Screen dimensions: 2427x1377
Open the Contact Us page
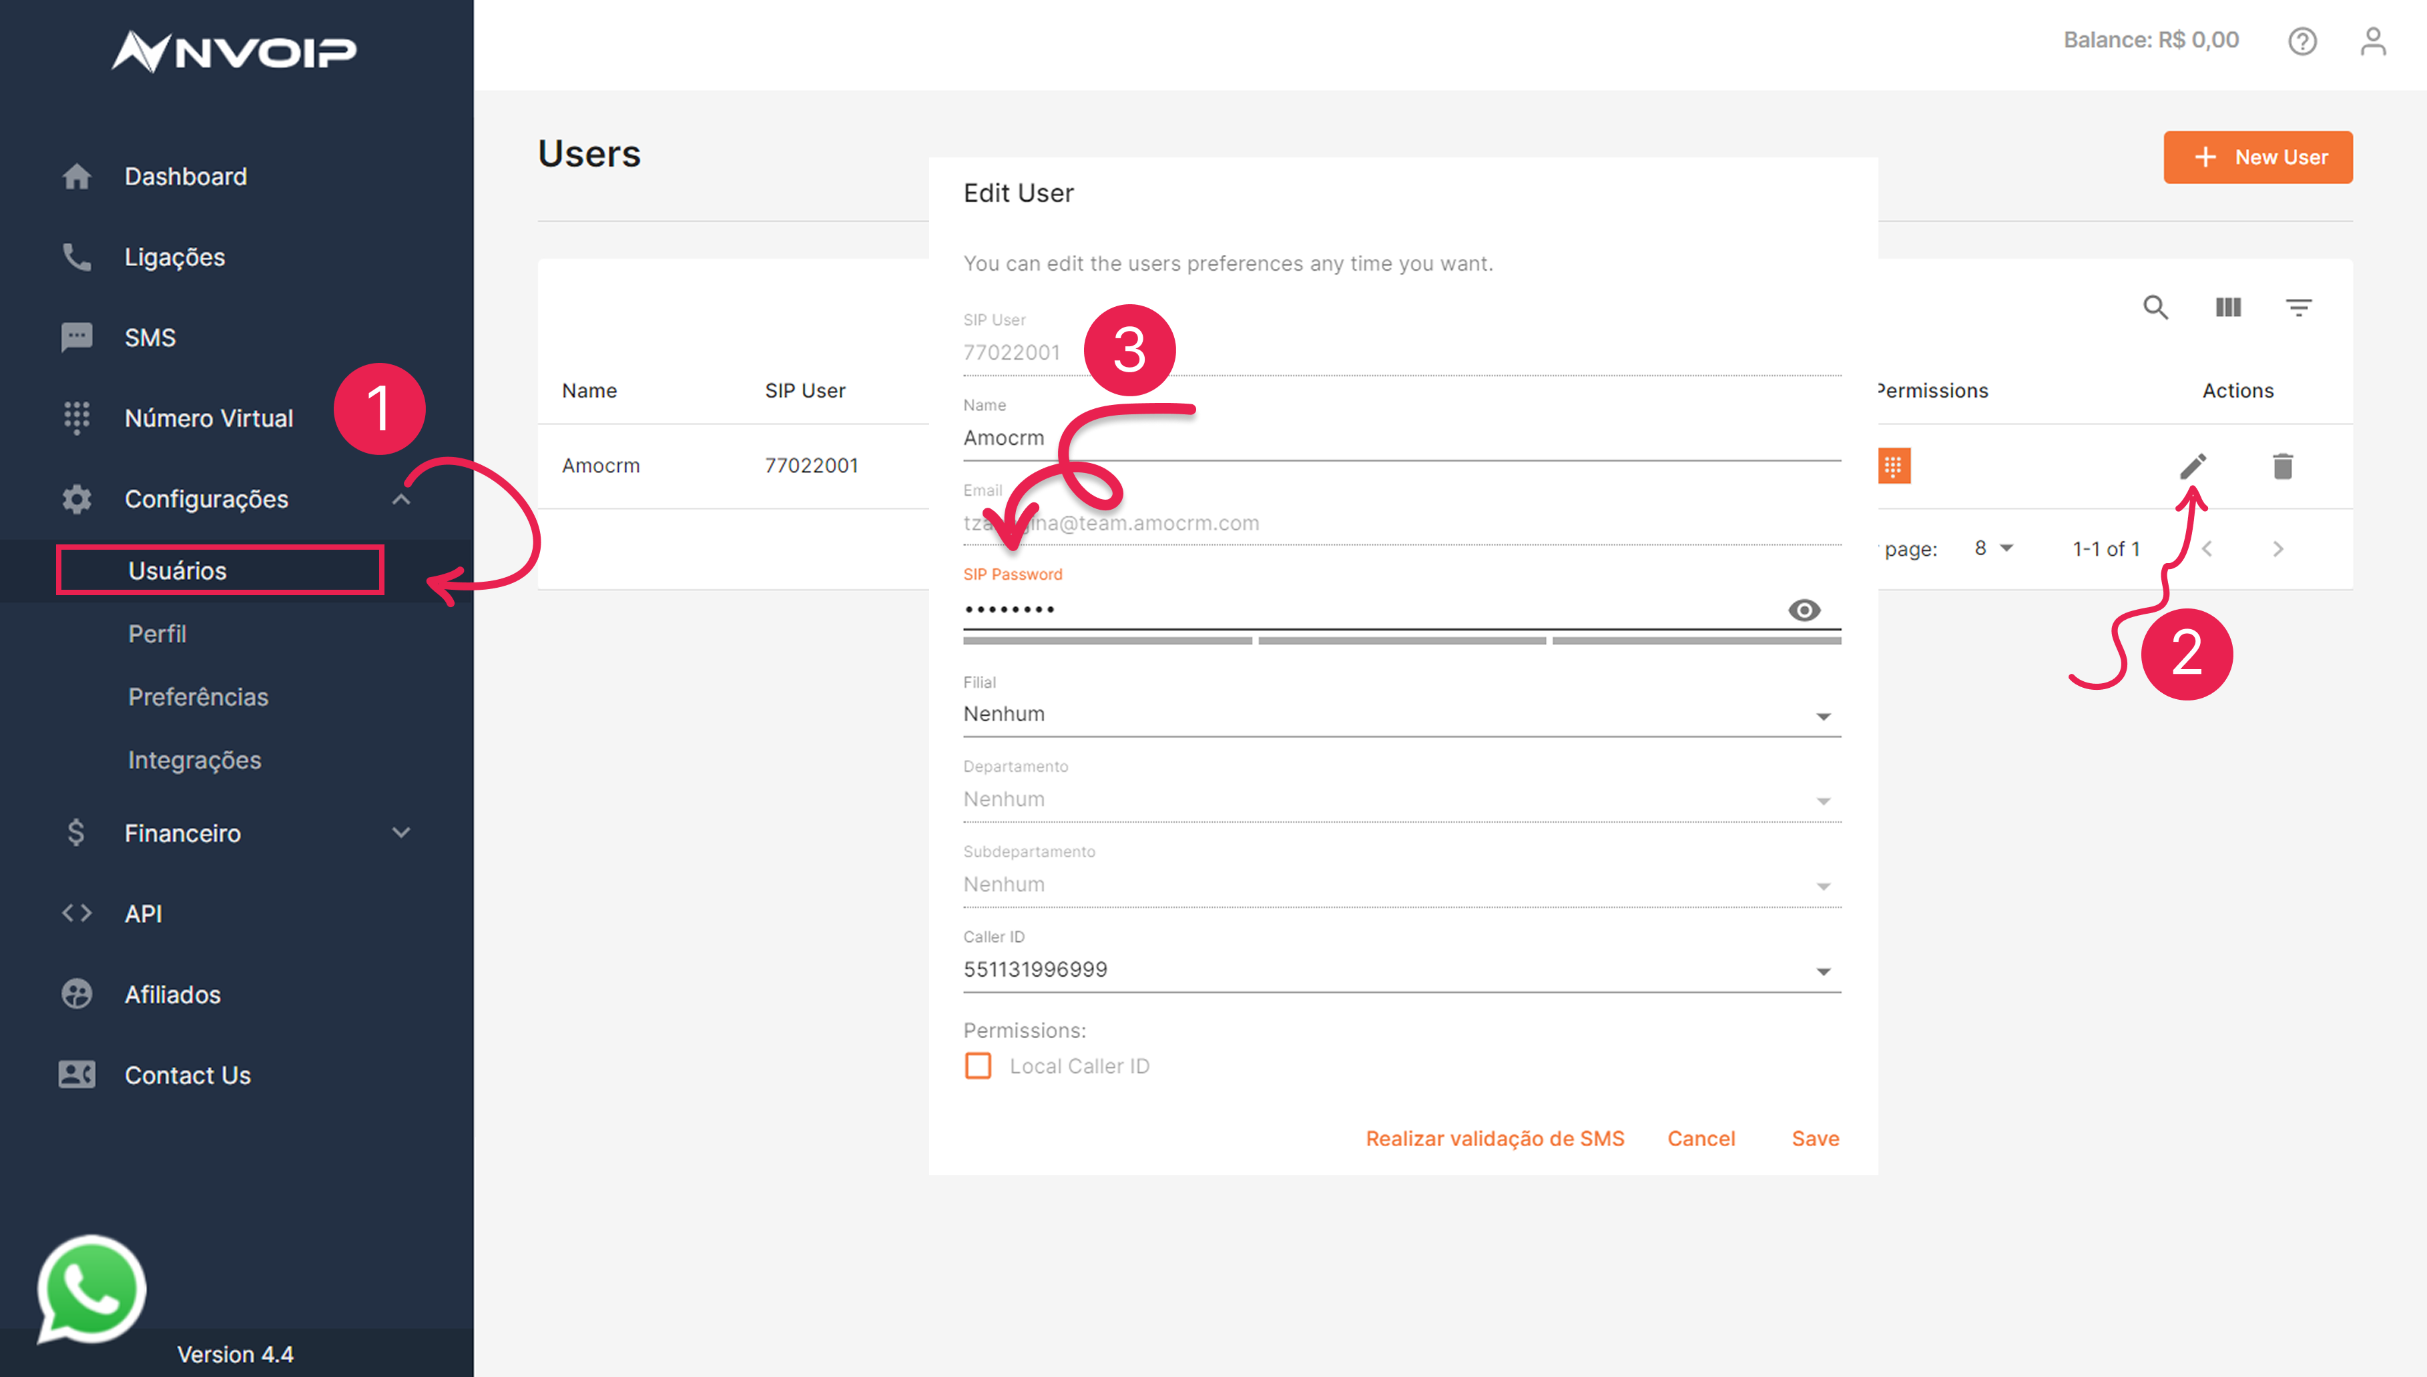point(188,1075)
